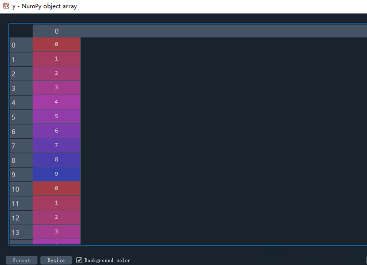Select row header 3
The height and width of the screenshot is (265, 367).
pyautogui.click(x=21, y=88)
